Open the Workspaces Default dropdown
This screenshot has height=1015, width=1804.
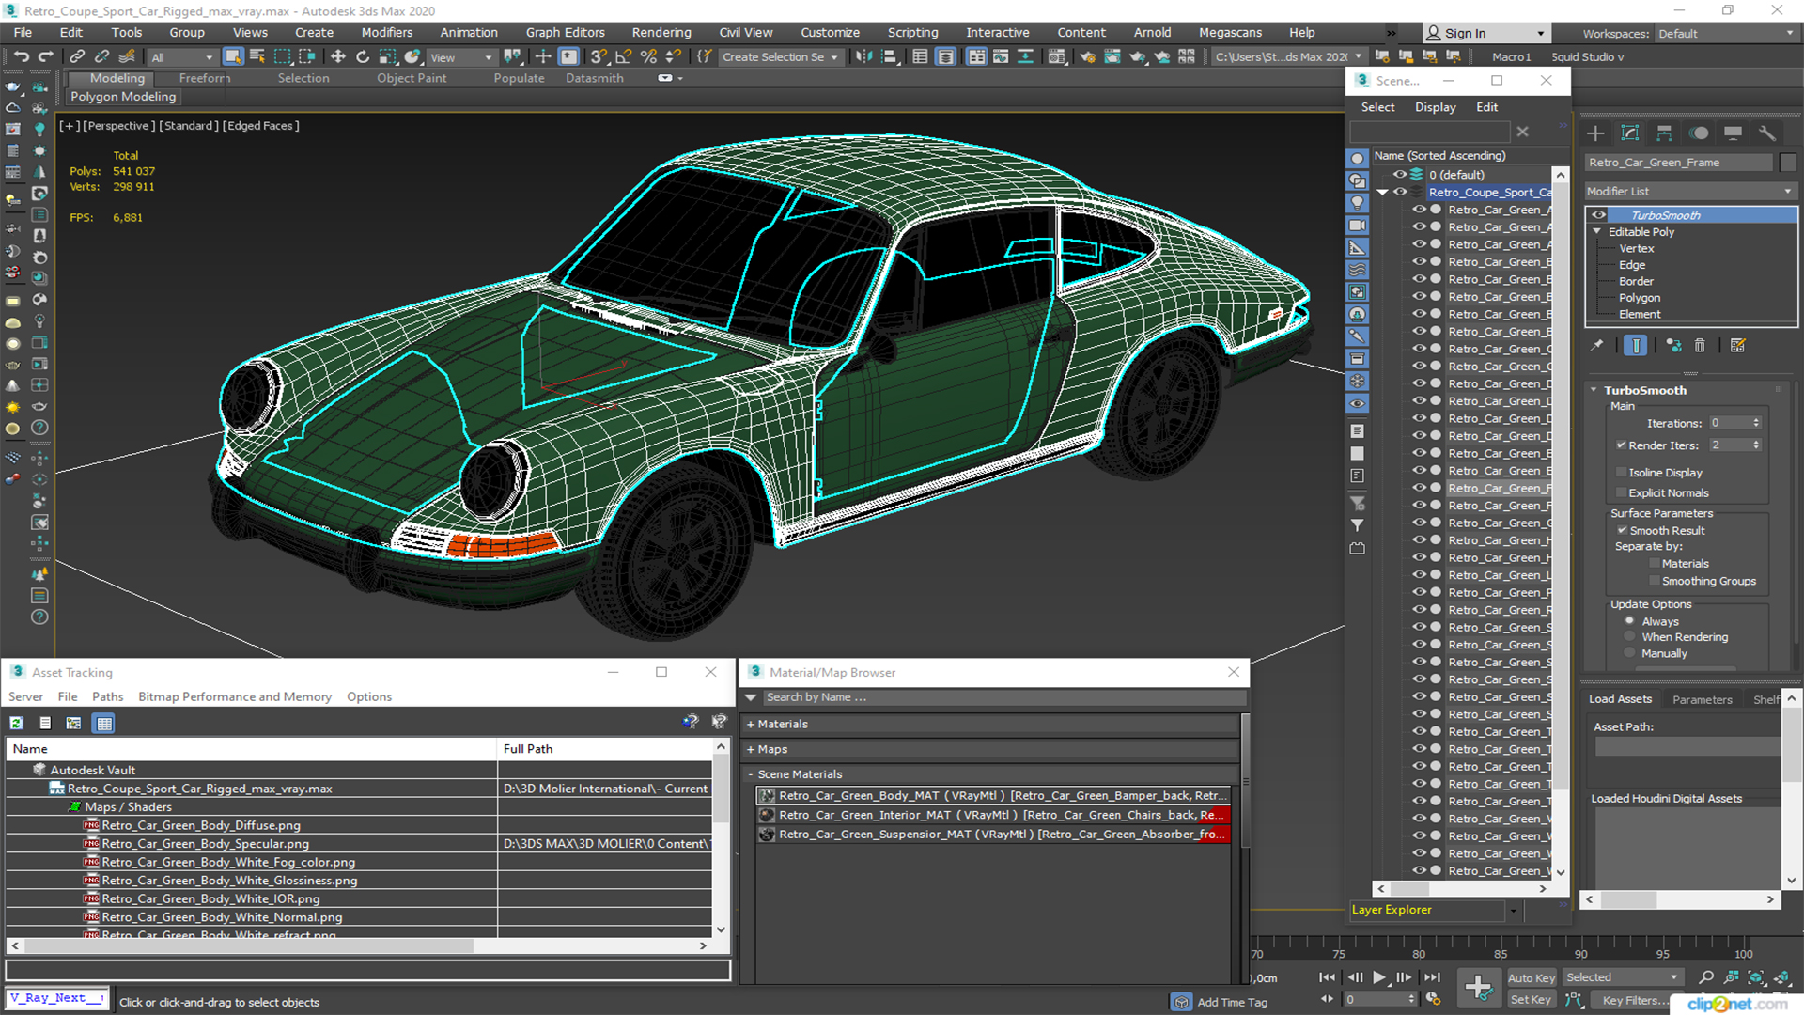[x=1725, y=34]
